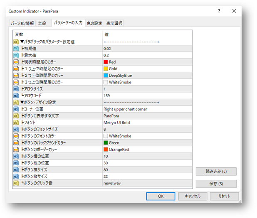Select the ボタンのクリック音 row label
This screenshot has width=257, height=218.
click(x=37, y=183)
